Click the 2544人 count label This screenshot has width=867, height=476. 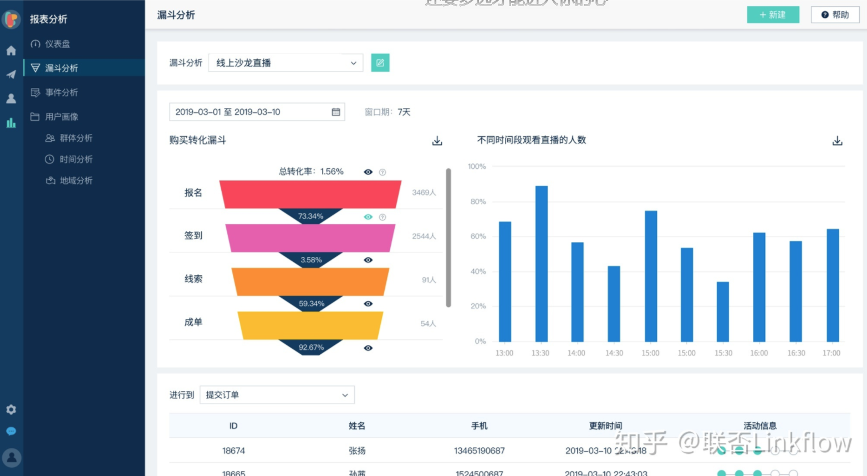click(424, 236)
